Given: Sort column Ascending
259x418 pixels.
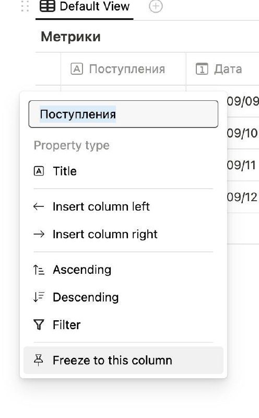Looking at the screenshot, I should 123,270.
